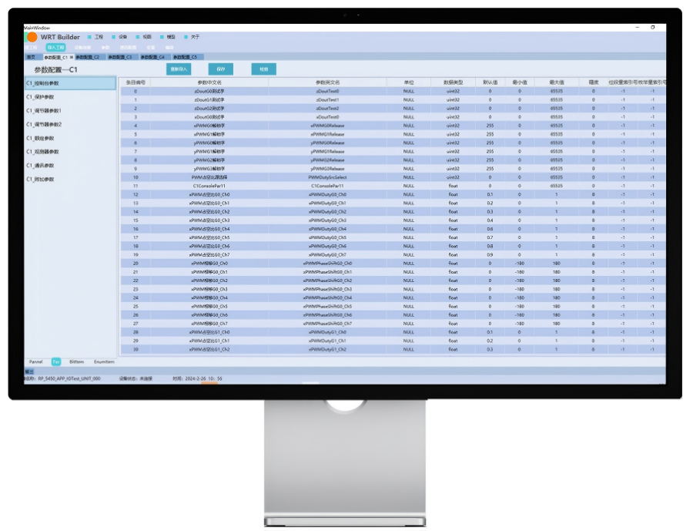The height and width of the screenshot is (531, 693).
Task: Click the 参数英文名 column header
Action: [327, 82]
